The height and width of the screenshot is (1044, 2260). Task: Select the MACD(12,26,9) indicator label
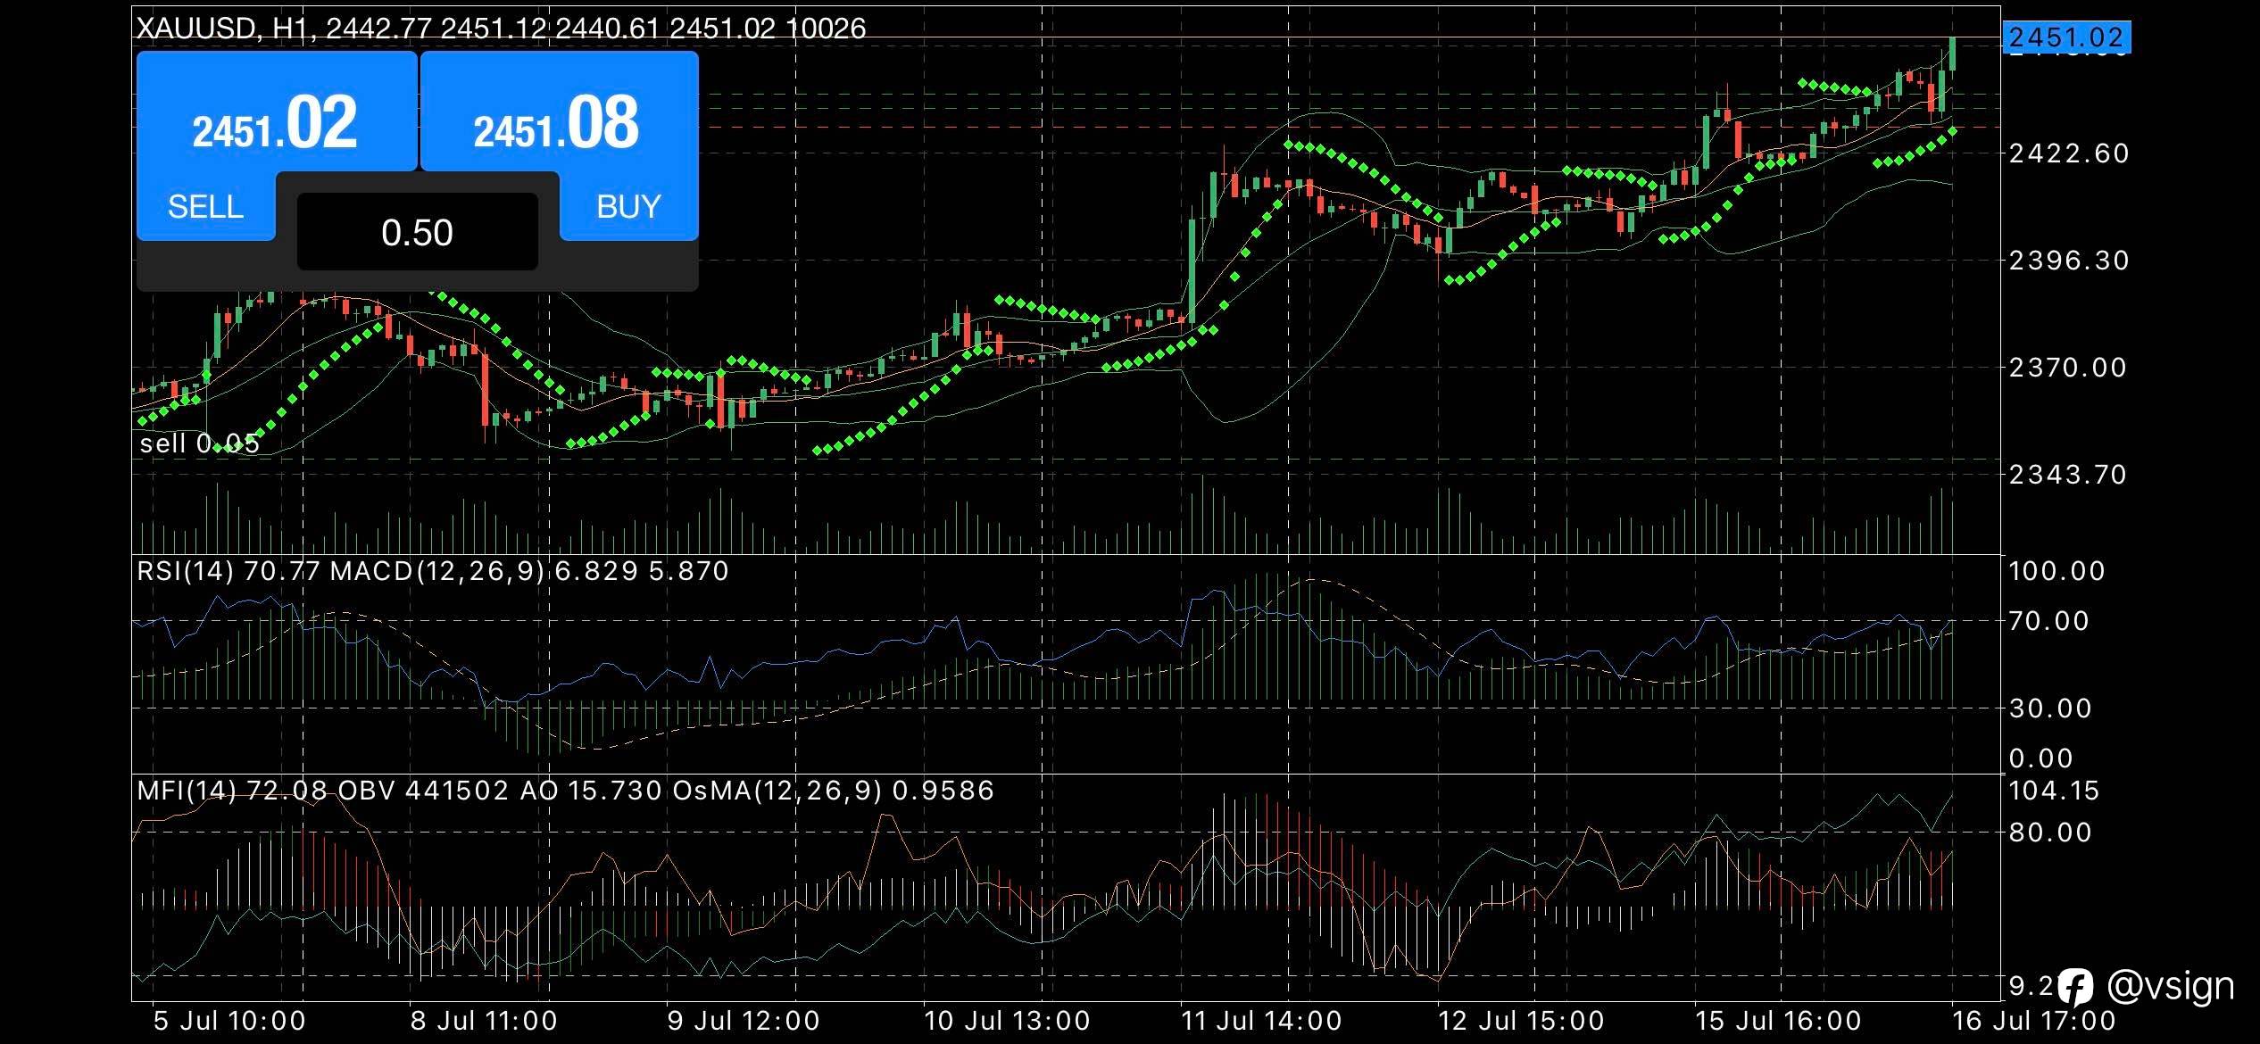pyautogui.click(x=437, y=571)
